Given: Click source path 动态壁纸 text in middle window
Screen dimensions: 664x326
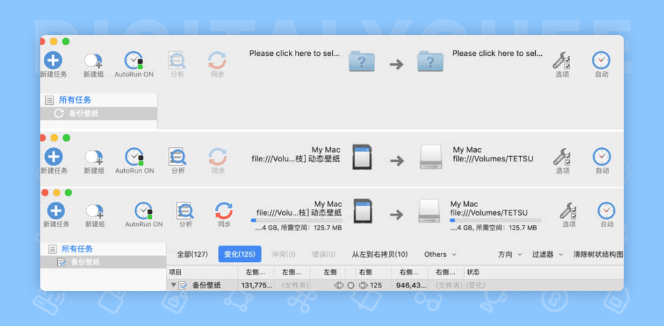Looking at the screenshot, I should coord(296,159).
